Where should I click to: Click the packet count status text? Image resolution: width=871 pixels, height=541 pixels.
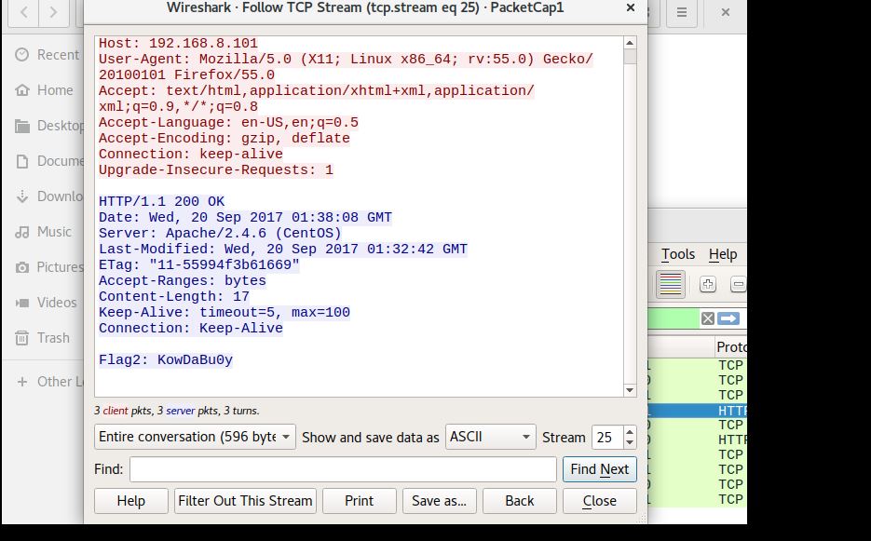177,411
